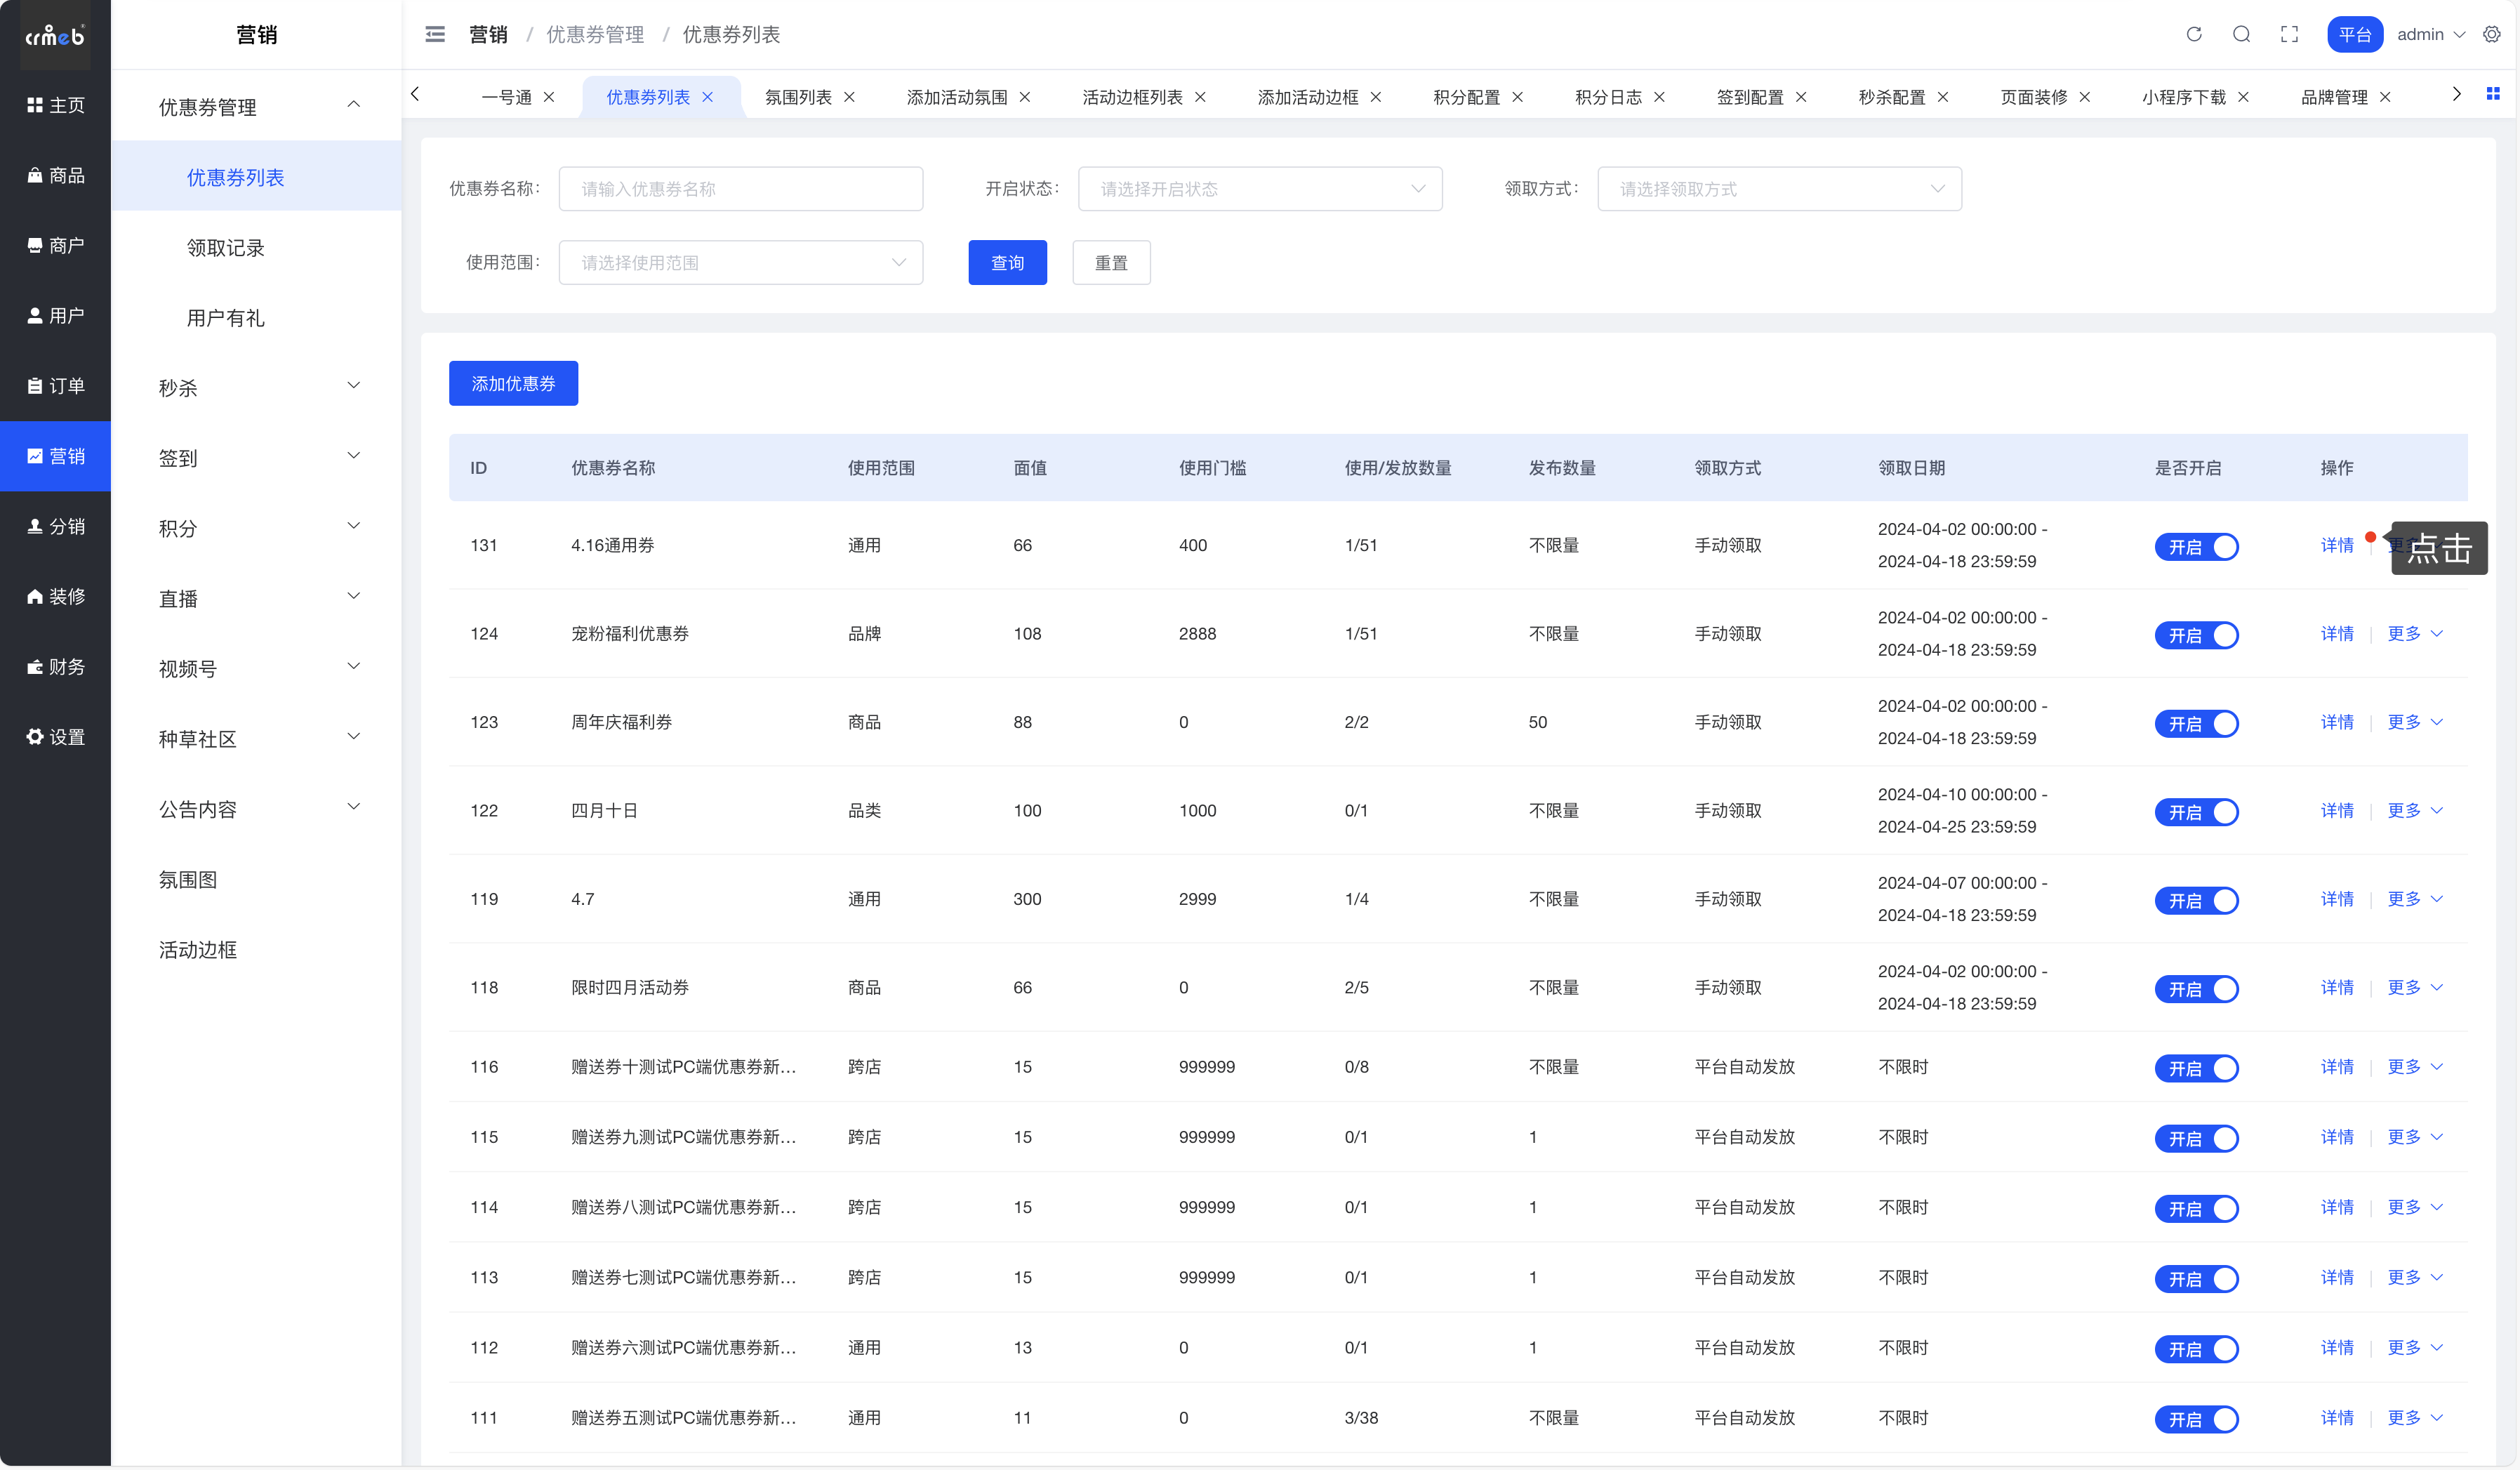Toggle fullscreen mode icon
The width and height of the screenshot is (2520, 1470).
click(x=2289, y=34)
